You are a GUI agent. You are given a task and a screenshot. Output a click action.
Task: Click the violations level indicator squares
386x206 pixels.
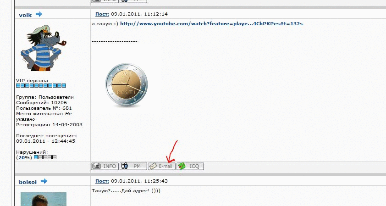coord(45,157)
